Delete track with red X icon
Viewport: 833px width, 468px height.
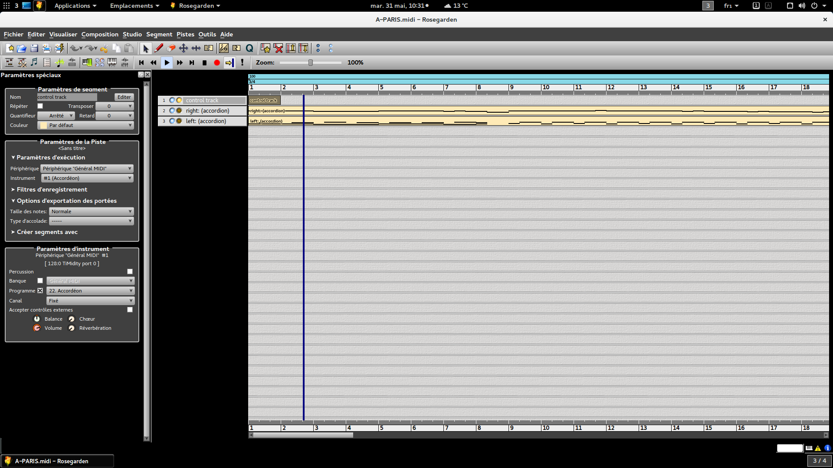278,48
